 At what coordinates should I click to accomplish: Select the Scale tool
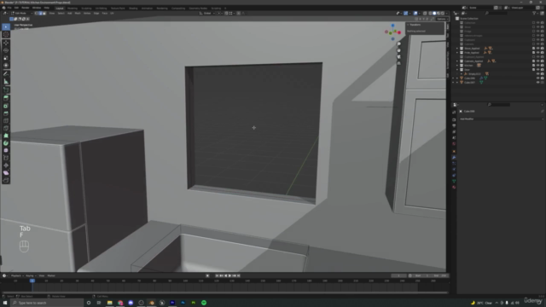(6, 58)
